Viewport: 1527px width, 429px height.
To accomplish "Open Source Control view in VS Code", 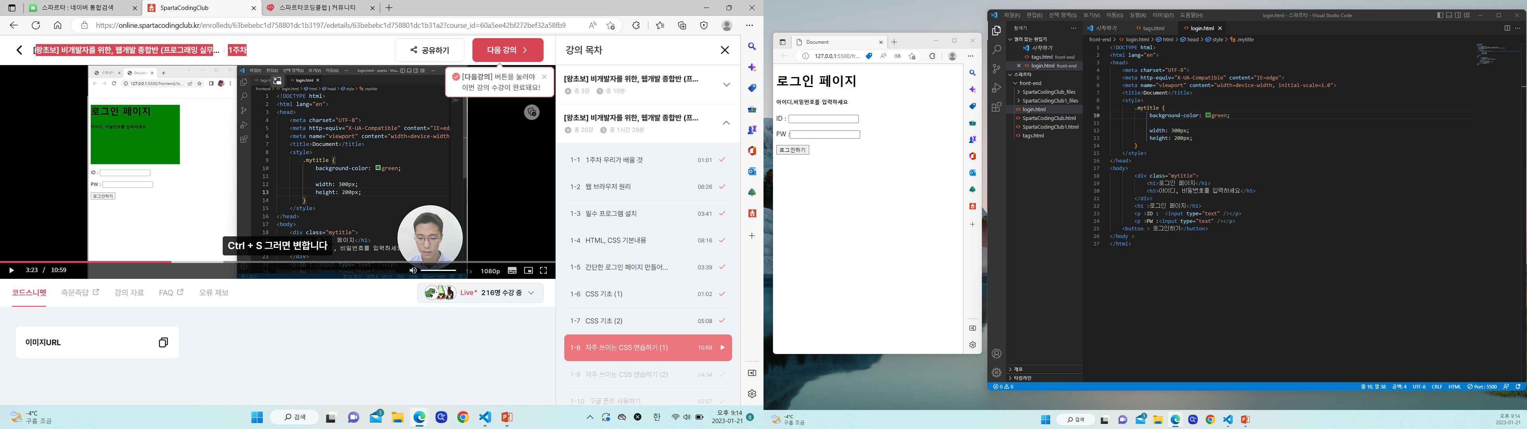I will (997, 69).
